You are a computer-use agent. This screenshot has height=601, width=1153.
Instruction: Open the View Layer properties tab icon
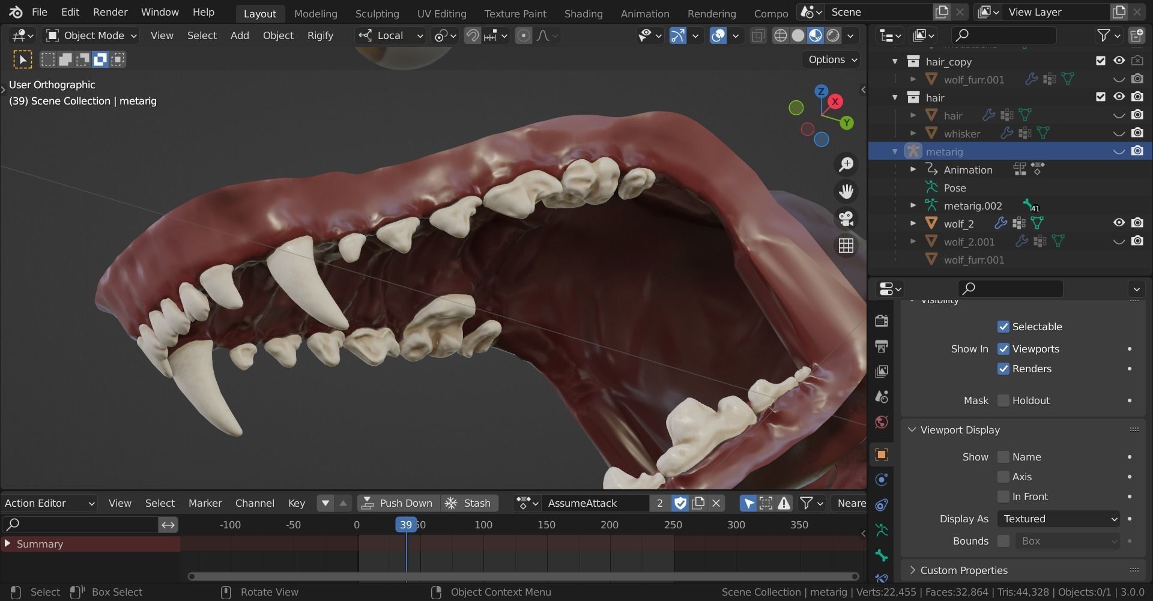882,371
